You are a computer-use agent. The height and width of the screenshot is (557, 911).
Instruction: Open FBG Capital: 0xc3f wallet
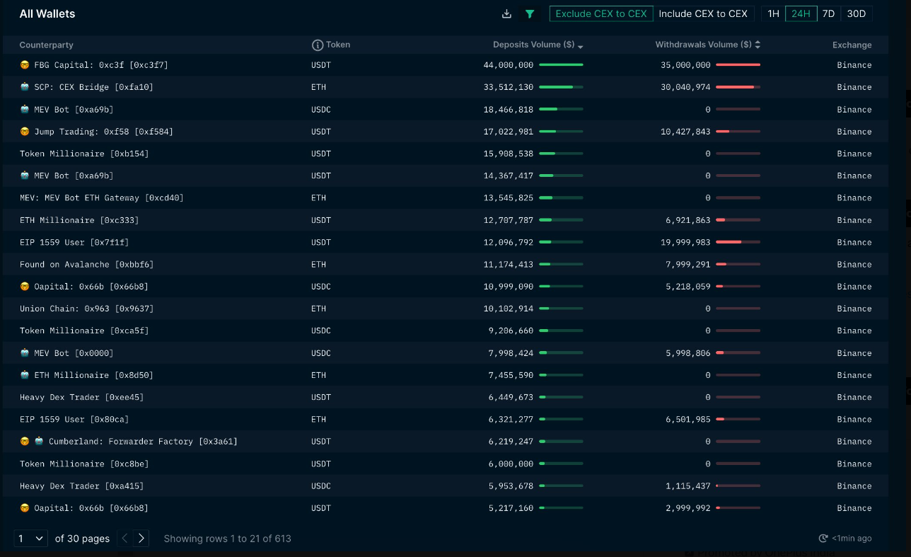(101, 65)
